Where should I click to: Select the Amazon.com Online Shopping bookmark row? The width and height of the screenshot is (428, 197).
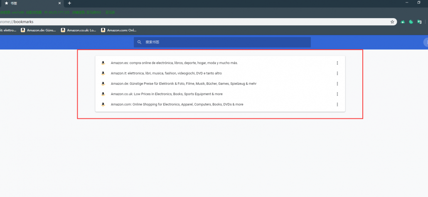click(x=220, y=104)
